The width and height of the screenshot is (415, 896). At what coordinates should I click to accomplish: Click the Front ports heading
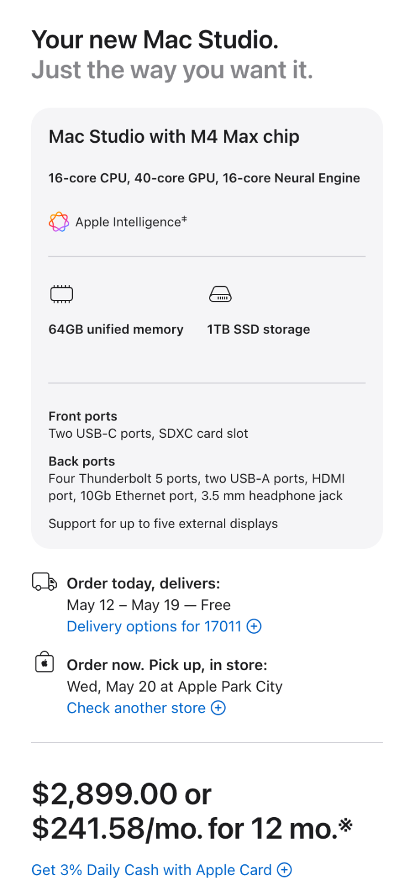[x=82, y=416]
